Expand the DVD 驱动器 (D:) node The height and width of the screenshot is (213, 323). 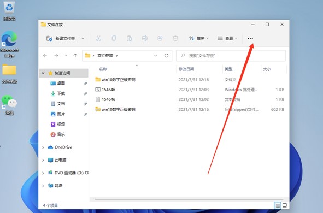tap(43, 173)
